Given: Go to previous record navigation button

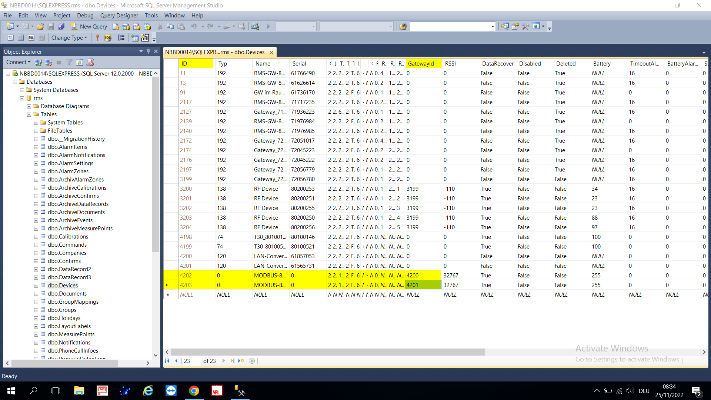Looking at the screenshot, I should tap(176, 361).
